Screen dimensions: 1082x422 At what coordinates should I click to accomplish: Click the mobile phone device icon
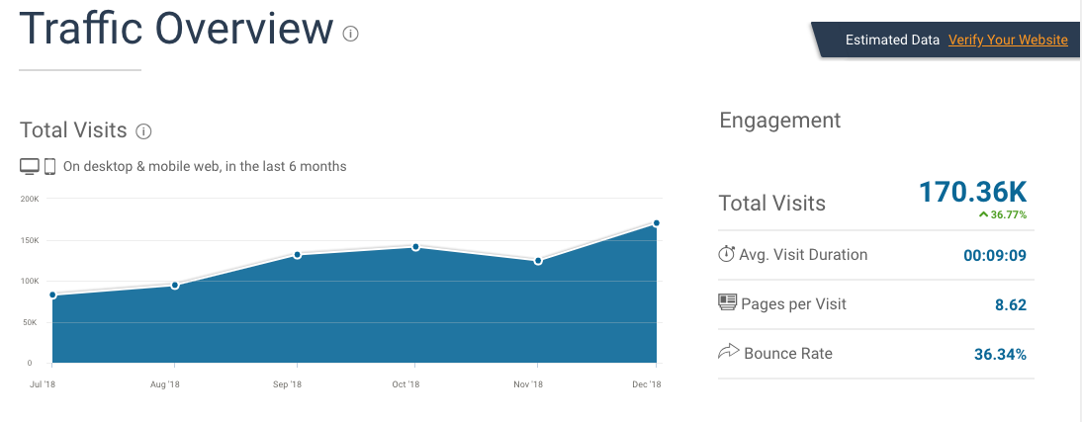[x=49, y=166]
